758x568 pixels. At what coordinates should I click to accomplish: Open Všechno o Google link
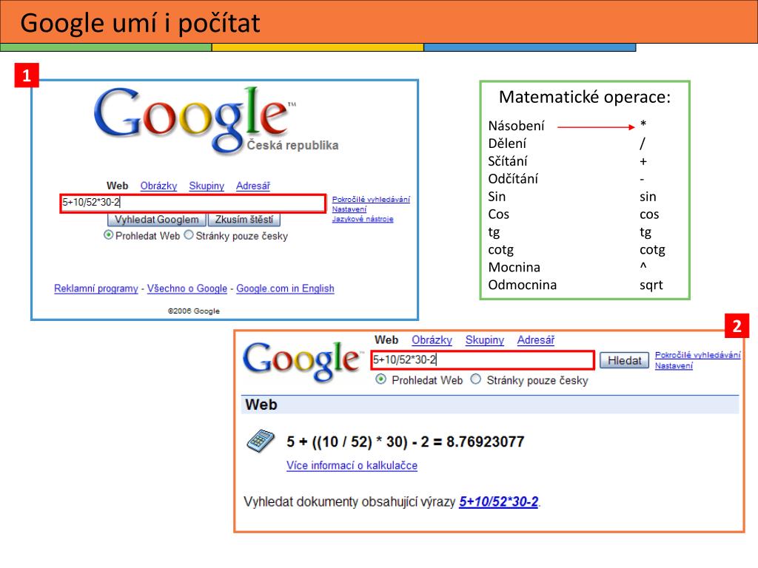187,288
